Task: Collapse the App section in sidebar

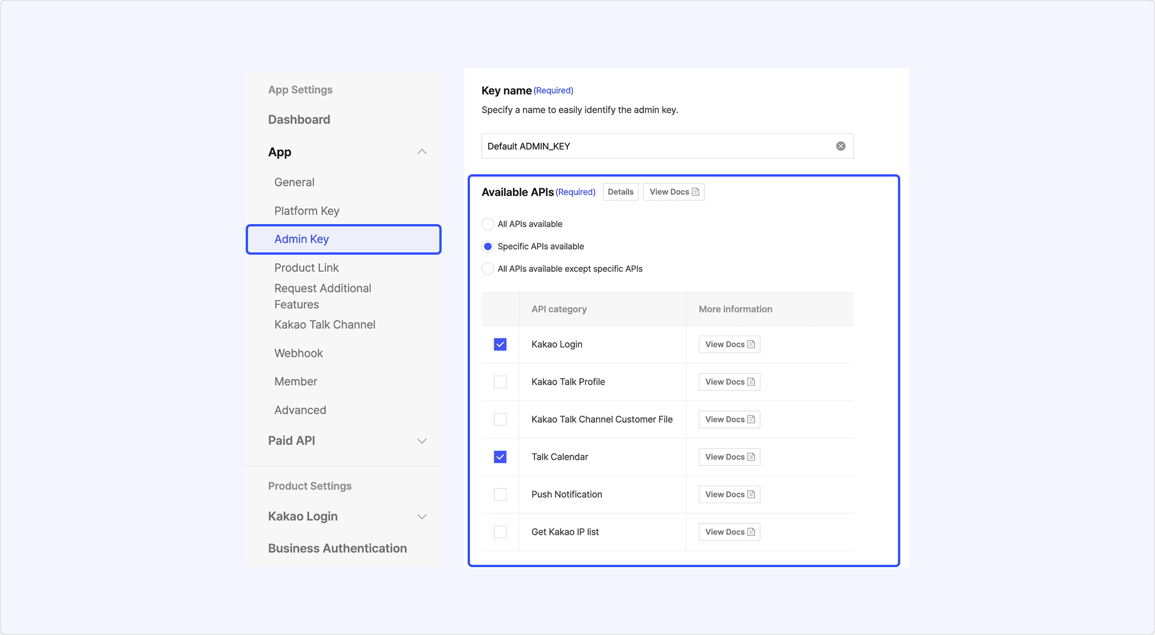Action: [x=422, y=152]
